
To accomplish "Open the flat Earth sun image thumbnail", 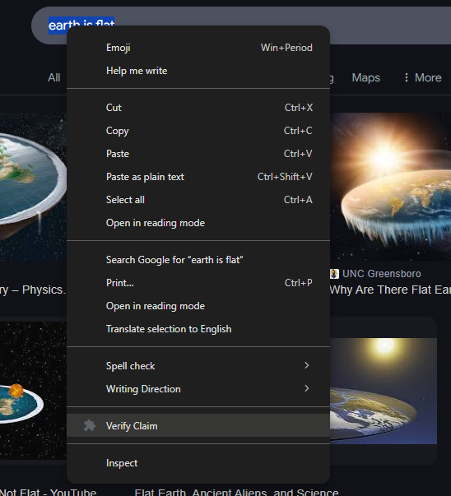I will pos(390,187).
